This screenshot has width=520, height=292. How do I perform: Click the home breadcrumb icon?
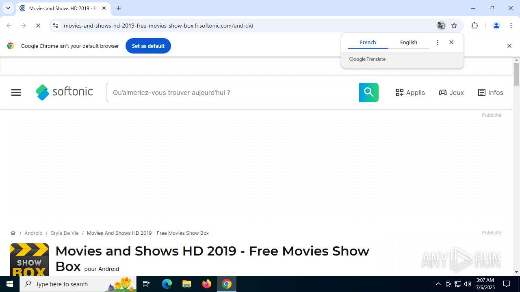tap(13, 233)
